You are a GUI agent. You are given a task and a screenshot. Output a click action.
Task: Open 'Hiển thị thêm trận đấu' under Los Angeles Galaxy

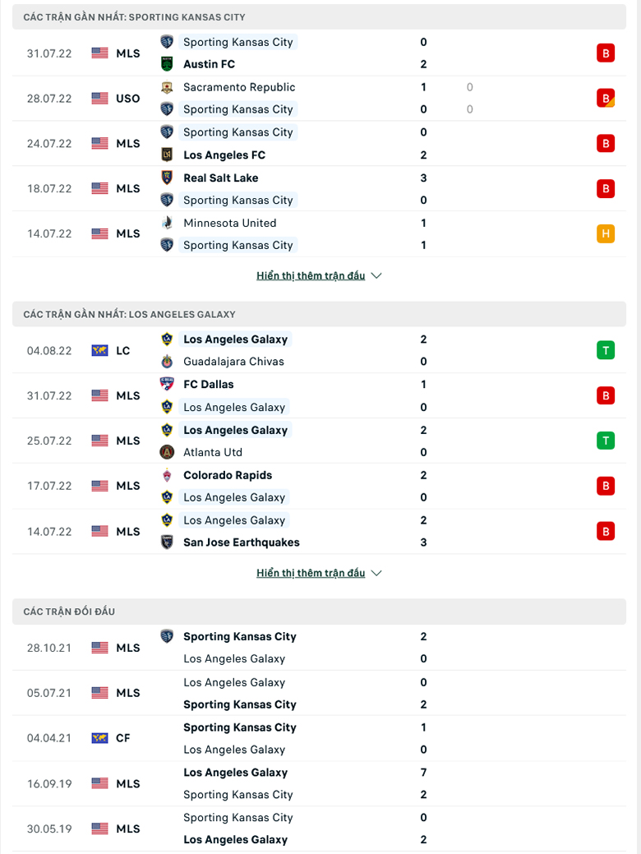coord(311,573)
